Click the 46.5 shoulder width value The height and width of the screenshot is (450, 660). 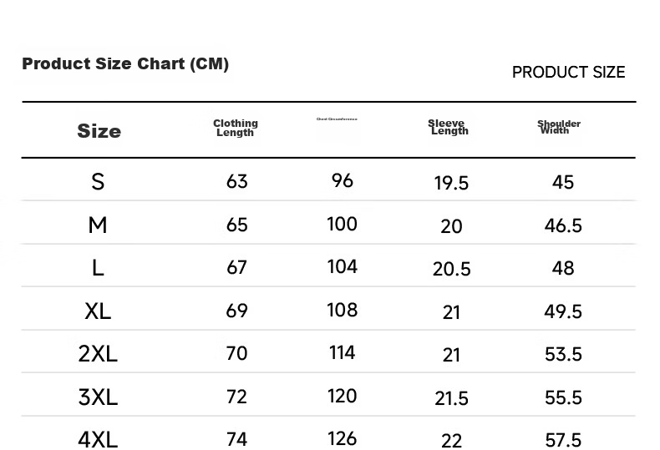click(563, 225)
